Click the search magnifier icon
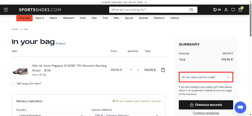This screenshot has height=116, width=252. coord(191,10)
